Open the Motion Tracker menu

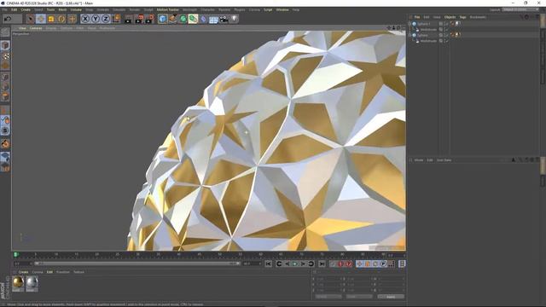167,9
